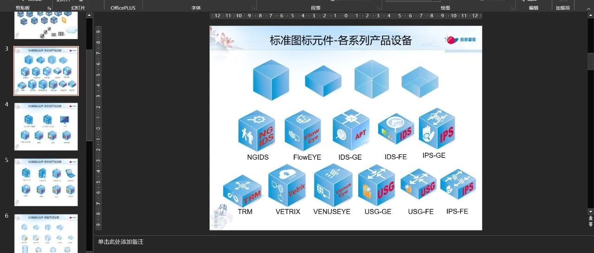Select the USG cube icon above USG-GE
This screenshot has width=594, height=253.
pyautogui.click(x=376, y=186)
